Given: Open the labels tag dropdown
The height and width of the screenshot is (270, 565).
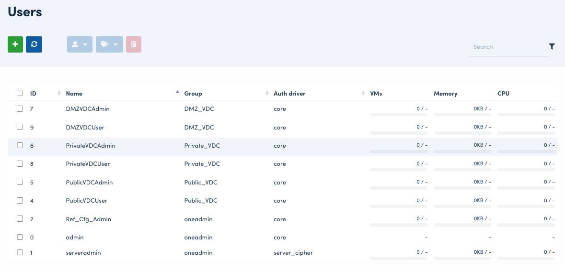Looking at the screenshot, I should tap(109, 44).
